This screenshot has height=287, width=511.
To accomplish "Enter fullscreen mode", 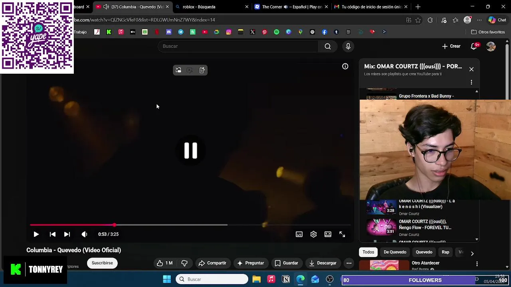I will point(342,234).
